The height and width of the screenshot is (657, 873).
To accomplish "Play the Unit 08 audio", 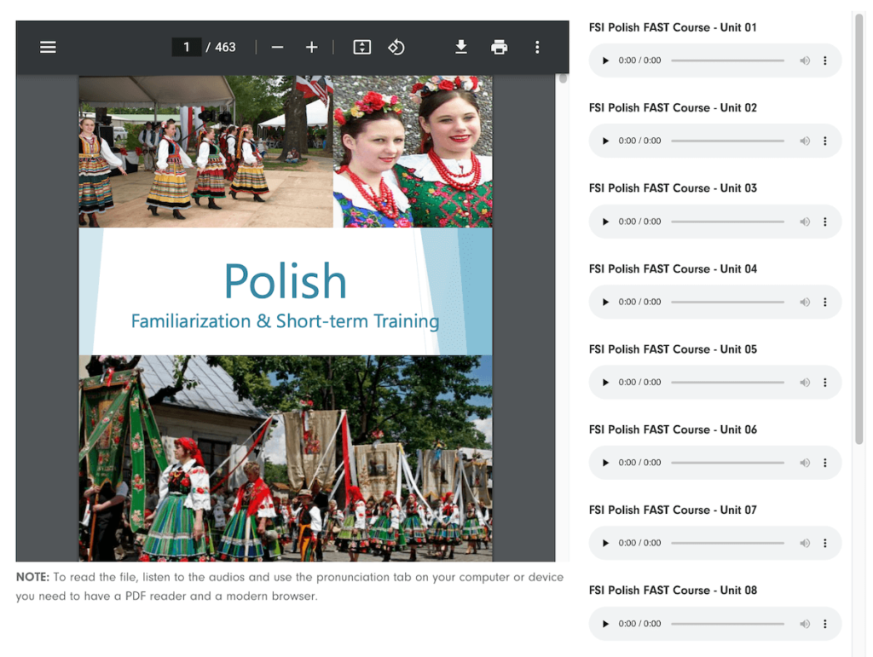I will pos(606,624).
